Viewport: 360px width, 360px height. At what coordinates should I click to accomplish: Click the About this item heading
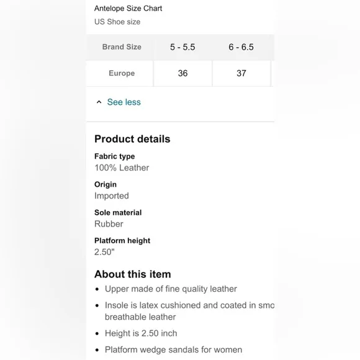pyautogui.click(x=133, y=274)
